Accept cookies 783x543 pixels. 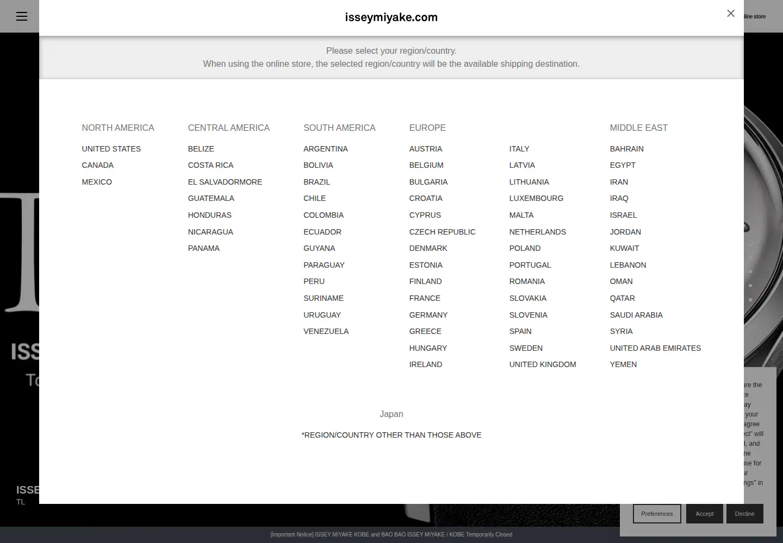coord(705,514)
